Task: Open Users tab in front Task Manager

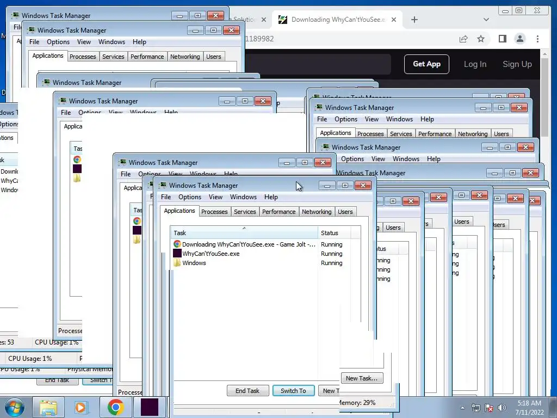Action: [x=345, y=212]
